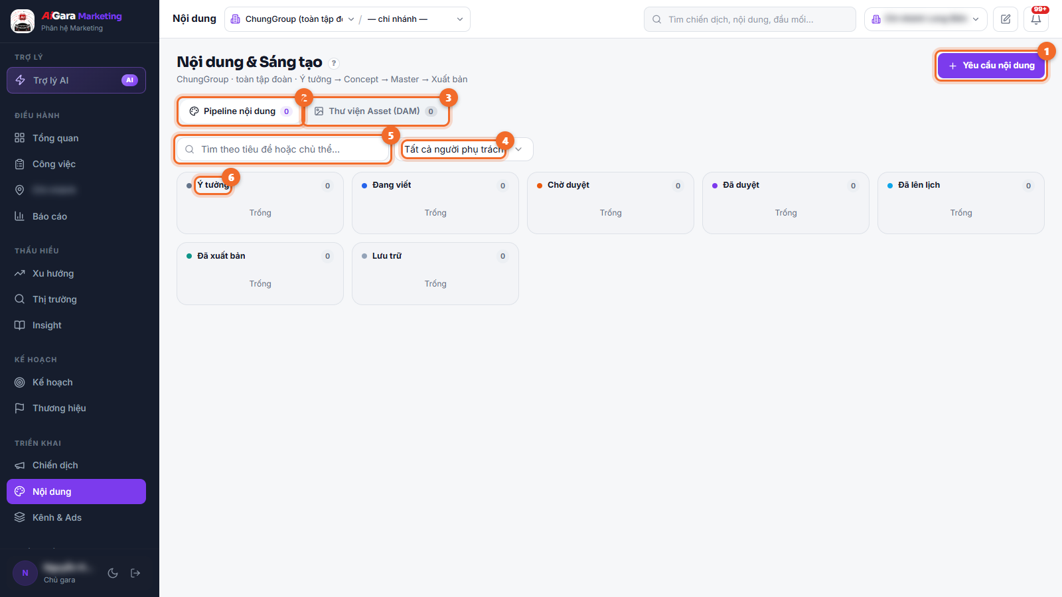This screenshot has height=597, width=1062.
Task: Click the Đang viết column header
Action: point(392,185)
